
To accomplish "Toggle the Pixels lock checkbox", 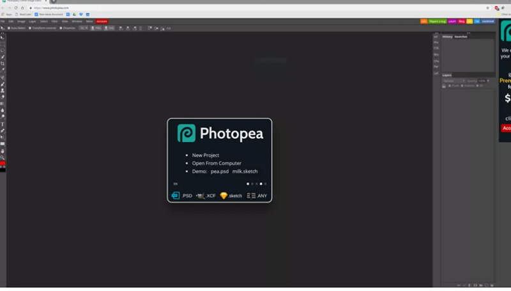I will (x=450, y=86).
